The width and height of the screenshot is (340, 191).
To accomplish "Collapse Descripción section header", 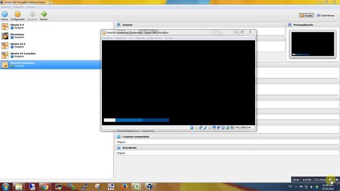I will (227, 147).
